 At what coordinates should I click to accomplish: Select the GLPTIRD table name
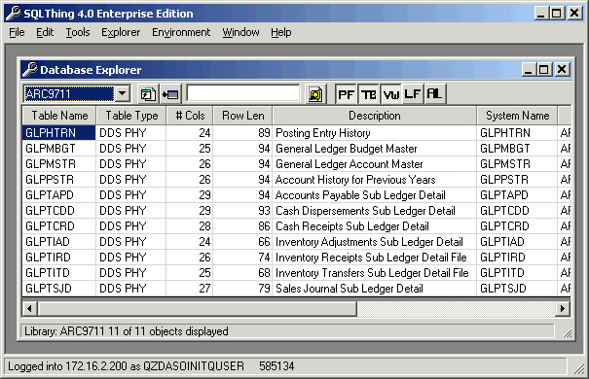tap(48, 258)
